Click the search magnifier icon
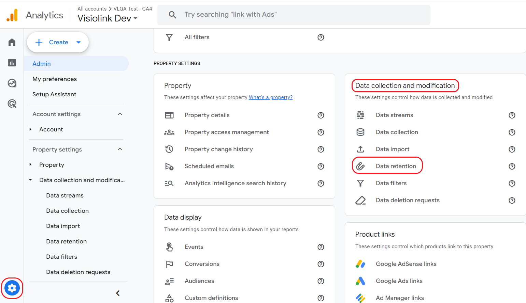This screenshot has width=526, height=303. (172, 15)
